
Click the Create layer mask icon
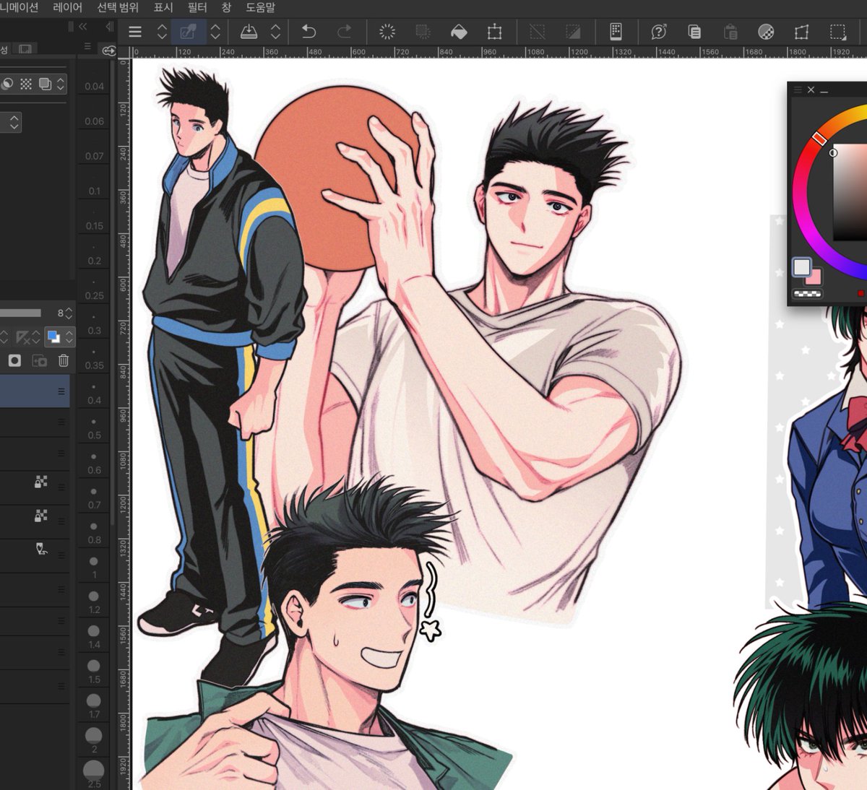(x=14, y=360)
